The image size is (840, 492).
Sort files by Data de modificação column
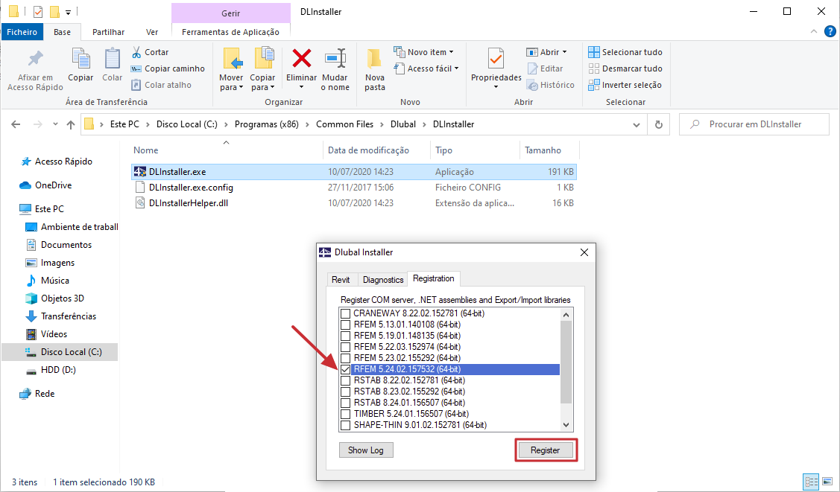[x=368, y=150]
